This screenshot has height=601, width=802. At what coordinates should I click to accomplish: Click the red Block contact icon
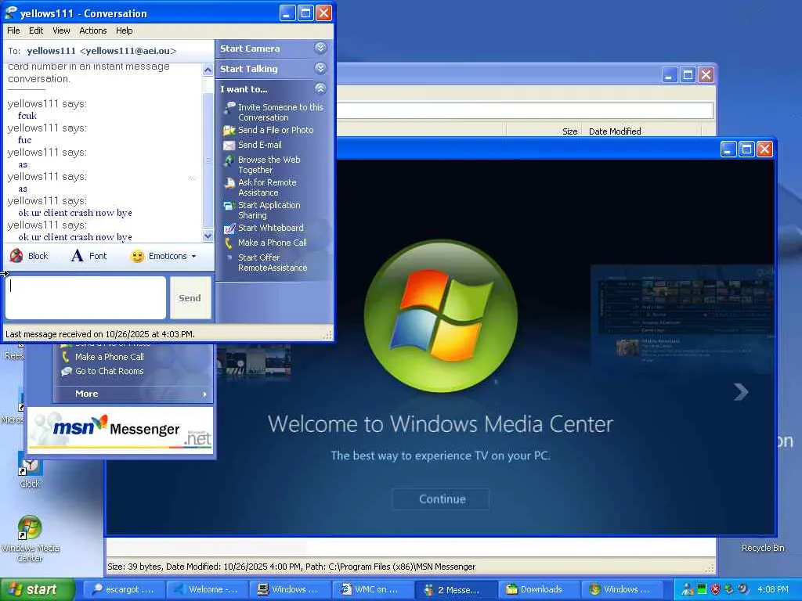(x=16, y=256)
